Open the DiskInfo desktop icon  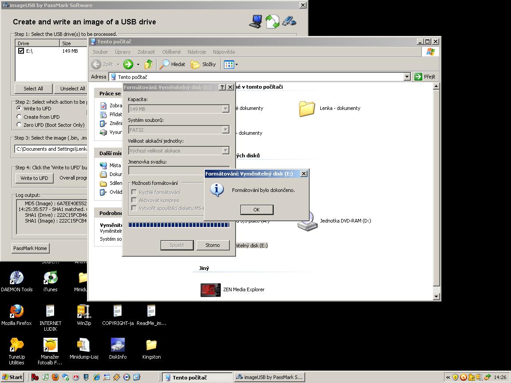tap(118, 345)
